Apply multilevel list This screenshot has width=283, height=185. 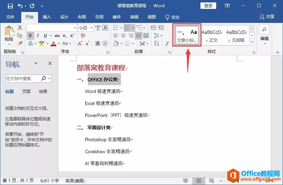(x=139, y=28)
